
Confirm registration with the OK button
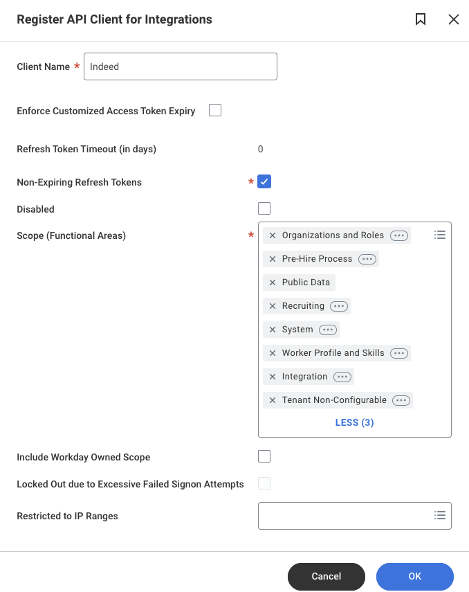[x=414, y=576]
